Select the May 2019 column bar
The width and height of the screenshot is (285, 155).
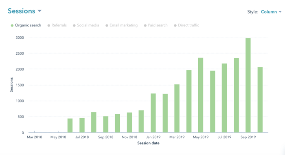coord(201,95)
